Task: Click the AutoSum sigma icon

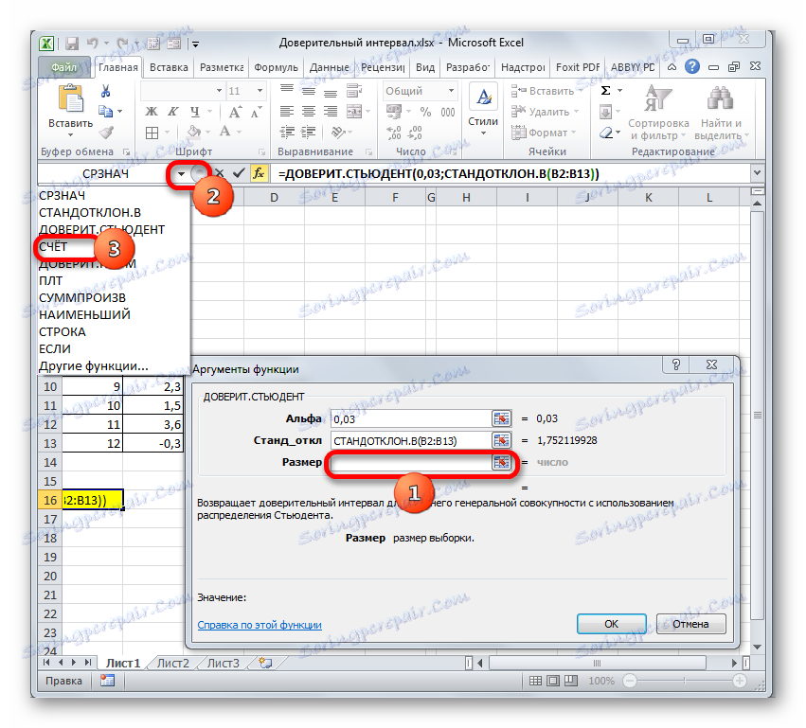Action: tap(606, 91)
